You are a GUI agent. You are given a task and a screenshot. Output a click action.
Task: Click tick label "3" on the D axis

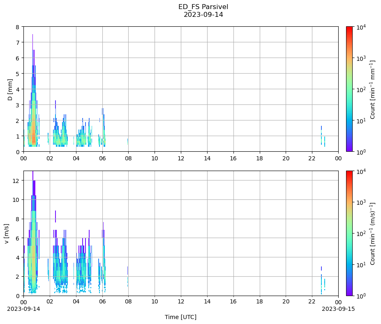[x=17, y=105]
